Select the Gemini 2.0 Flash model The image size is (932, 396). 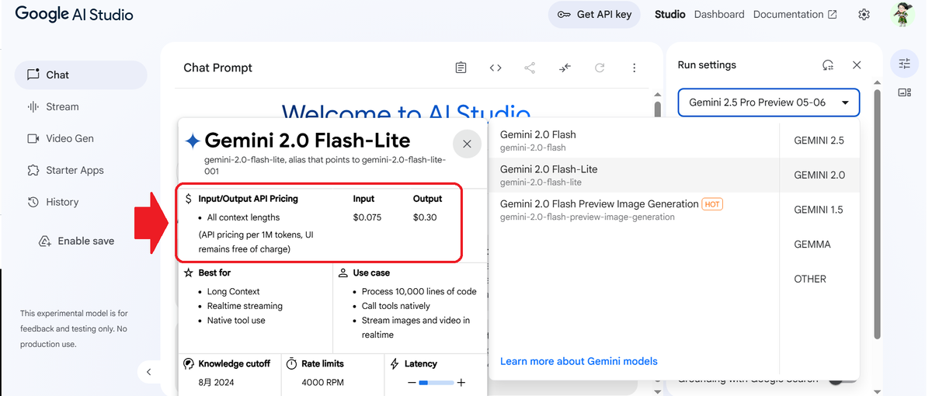coord(633,141)
